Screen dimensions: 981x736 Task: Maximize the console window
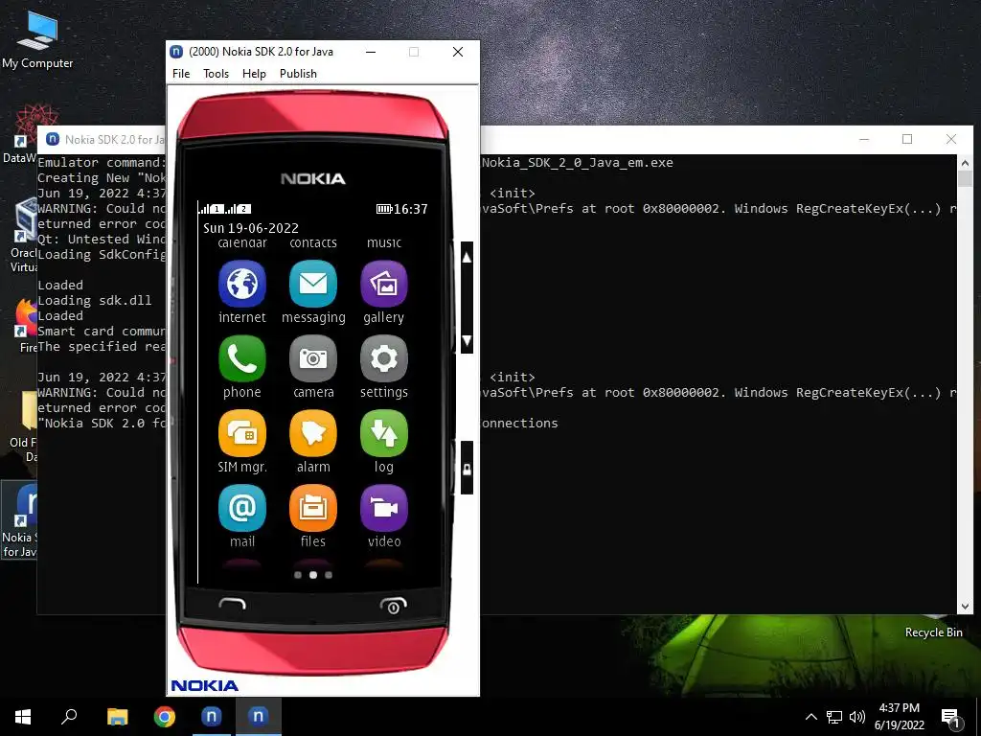tap(907, 139)
